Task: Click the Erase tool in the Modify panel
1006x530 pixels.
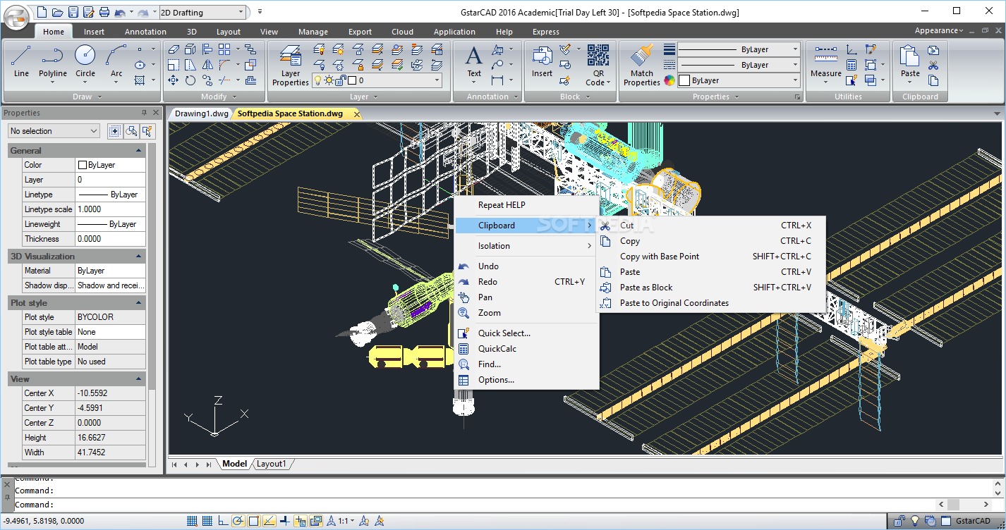Action: tap(174, 49)
